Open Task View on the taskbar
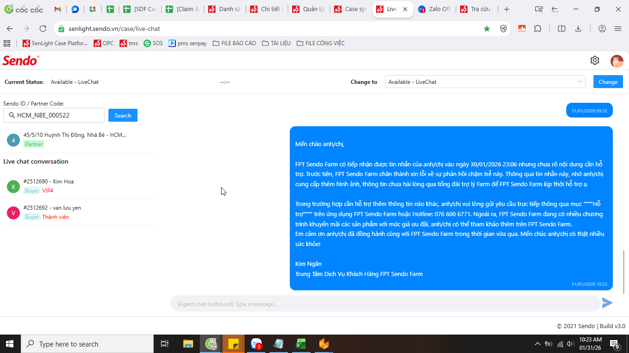The image size is (629, 353). tap(164, 344)
